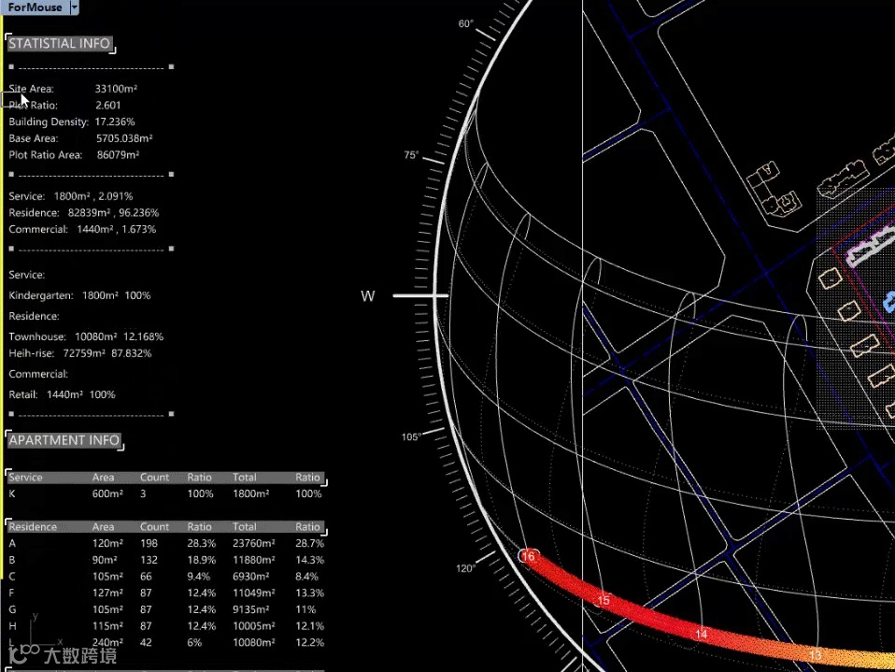Select hour marker 13 on sun path
This screenshot has width=895, height=672.
(x=815, y=655)
